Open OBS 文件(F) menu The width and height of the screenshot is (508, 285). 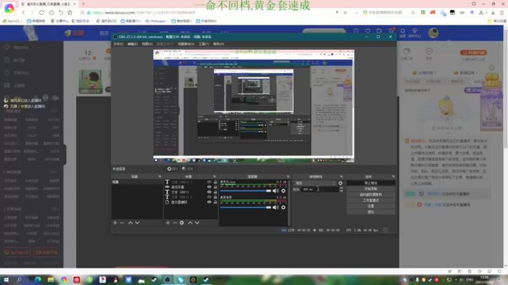118,44
